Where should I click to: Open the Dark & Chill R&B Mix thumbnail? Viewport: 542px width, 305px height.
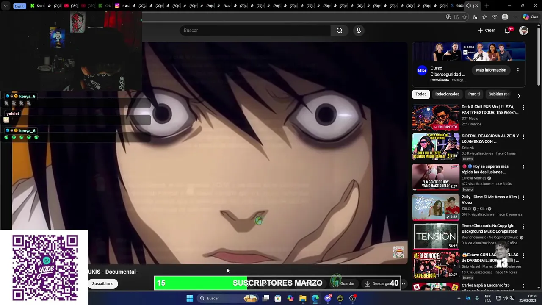point(436,117)
